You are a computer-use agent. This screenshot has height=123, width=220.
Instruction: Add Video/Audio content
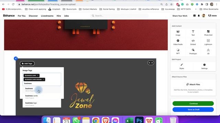[x=178, y=42]
